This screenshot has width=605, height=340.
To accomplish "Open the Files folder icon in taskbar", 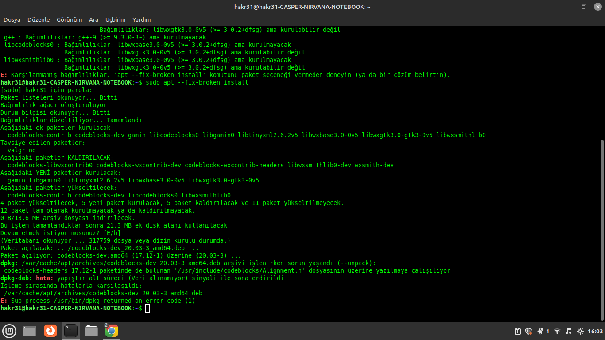I will point(91,331).
